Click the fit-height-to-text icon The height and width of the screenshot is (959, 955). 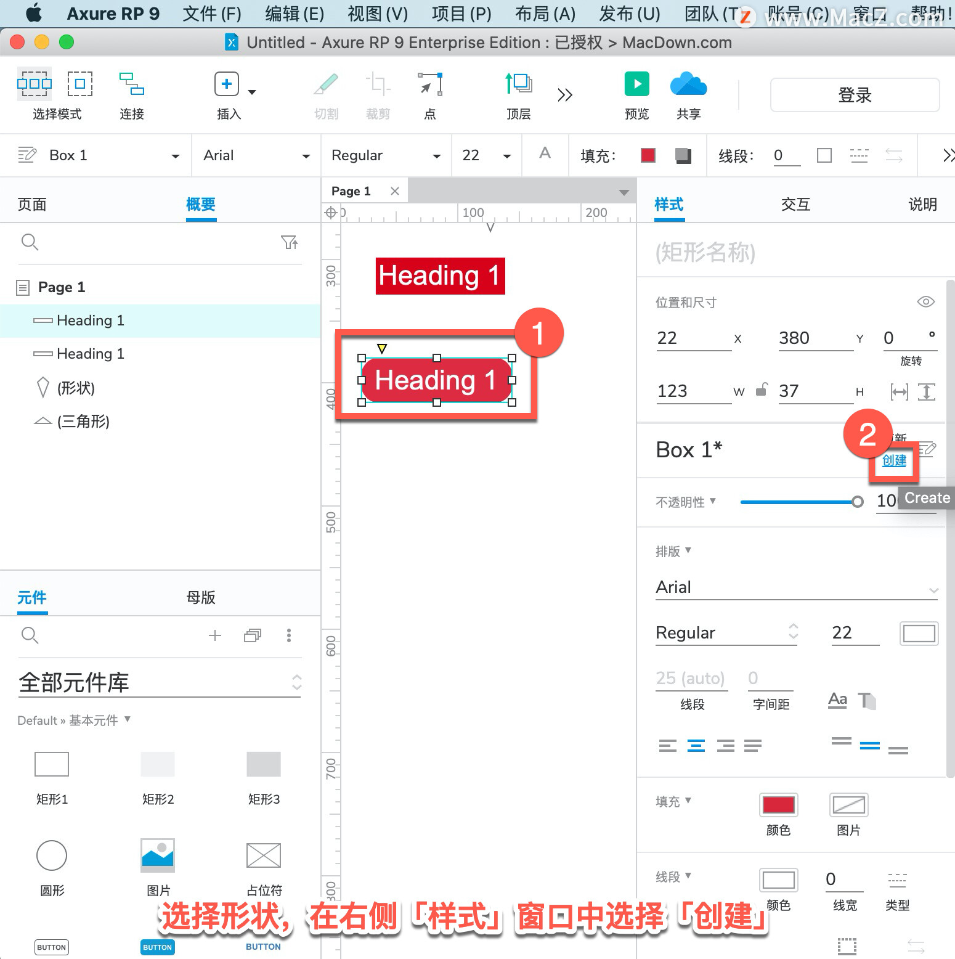click(926, 391)
